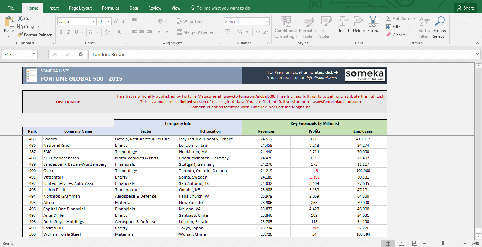This screenshot has height=247, width=482.
Task: Open the Name Box dropdown arrow
Action: (x=34, y=54)
